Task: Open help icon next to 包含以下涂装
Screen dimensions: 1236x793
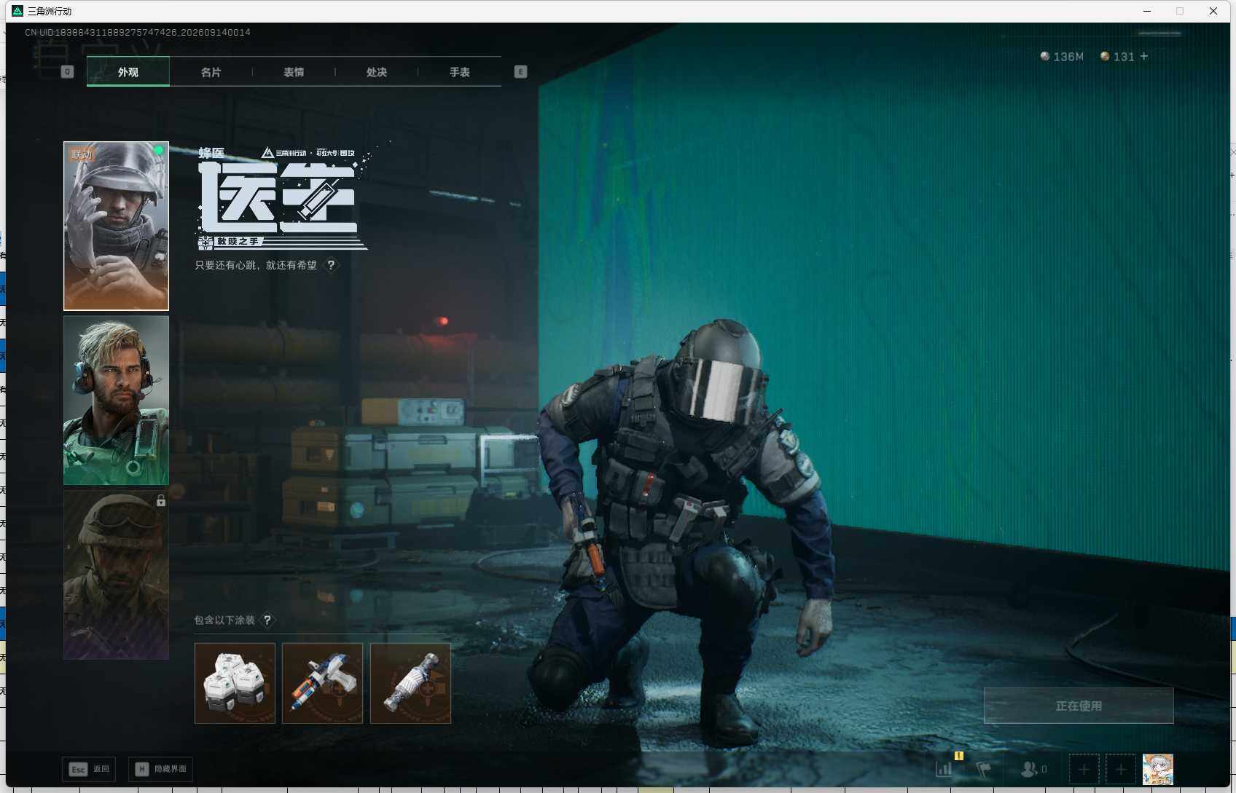Action: 267,620
